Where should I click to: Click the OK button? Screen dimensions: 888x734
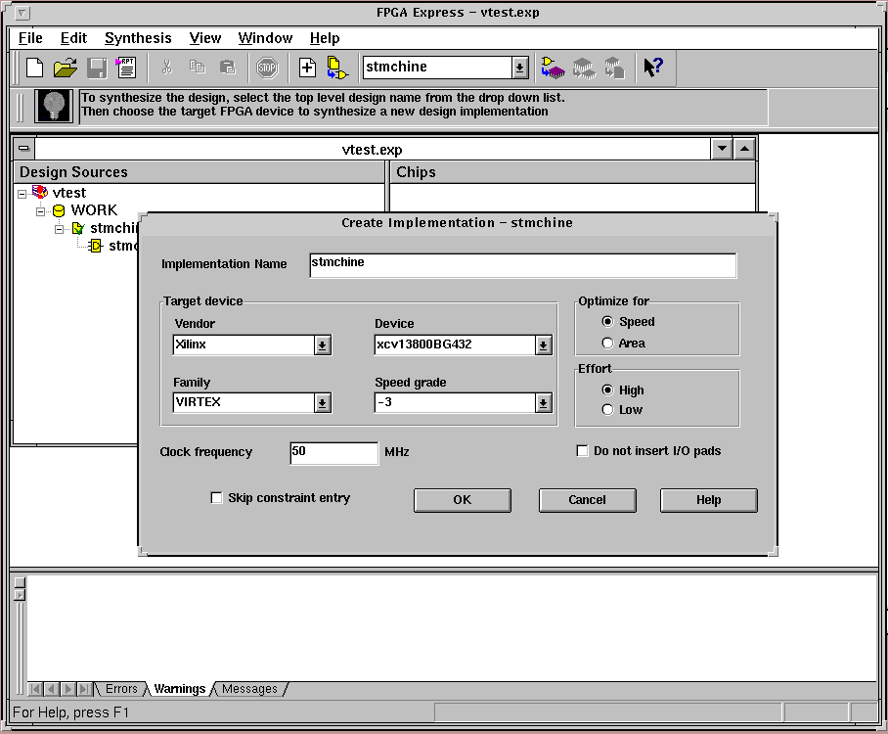(x=463, y=500)
